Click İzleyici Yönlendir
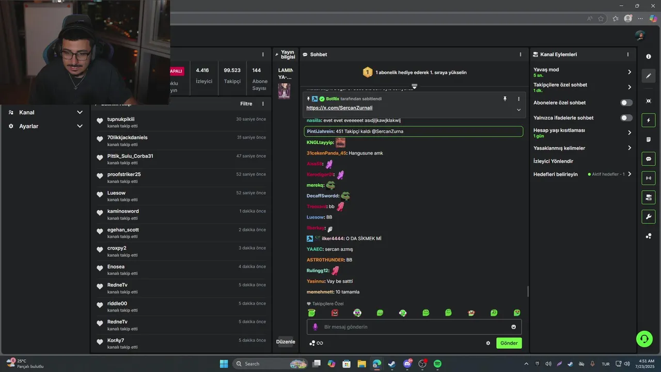Screen dimensions: 661x372 pos(553,161)
